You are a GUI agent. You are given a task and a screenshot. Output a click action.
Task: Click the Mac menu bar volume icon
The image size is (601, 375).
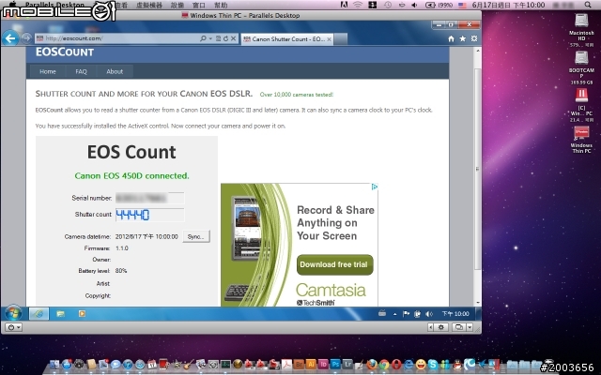(414, 5)
